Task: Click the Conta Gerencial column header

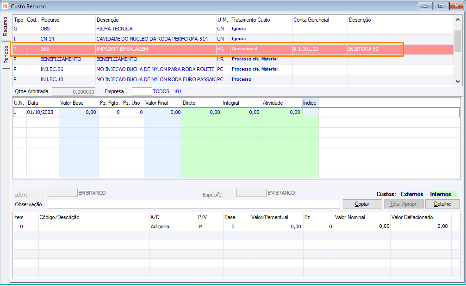Action: tap(311, 20)
